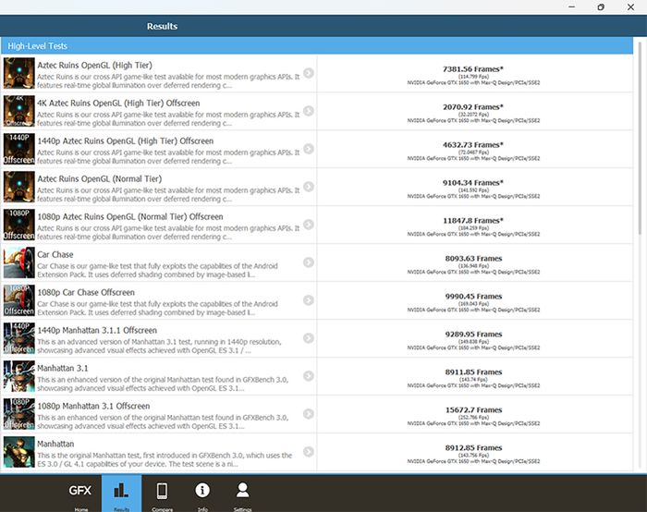This screenshot has height=512, width=647.
Task: Expand 1080p Car Chase Offscreen arrow
Action: [x=308, y=300]
